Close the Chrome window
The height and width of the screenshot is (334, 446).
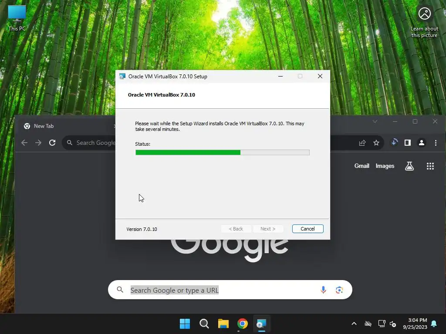(435, 121)
